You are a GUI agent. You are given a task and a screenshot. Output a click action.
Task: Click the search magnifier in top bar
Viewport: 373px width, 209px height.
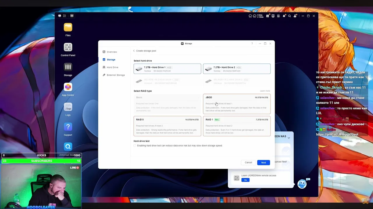pos(289,16)
